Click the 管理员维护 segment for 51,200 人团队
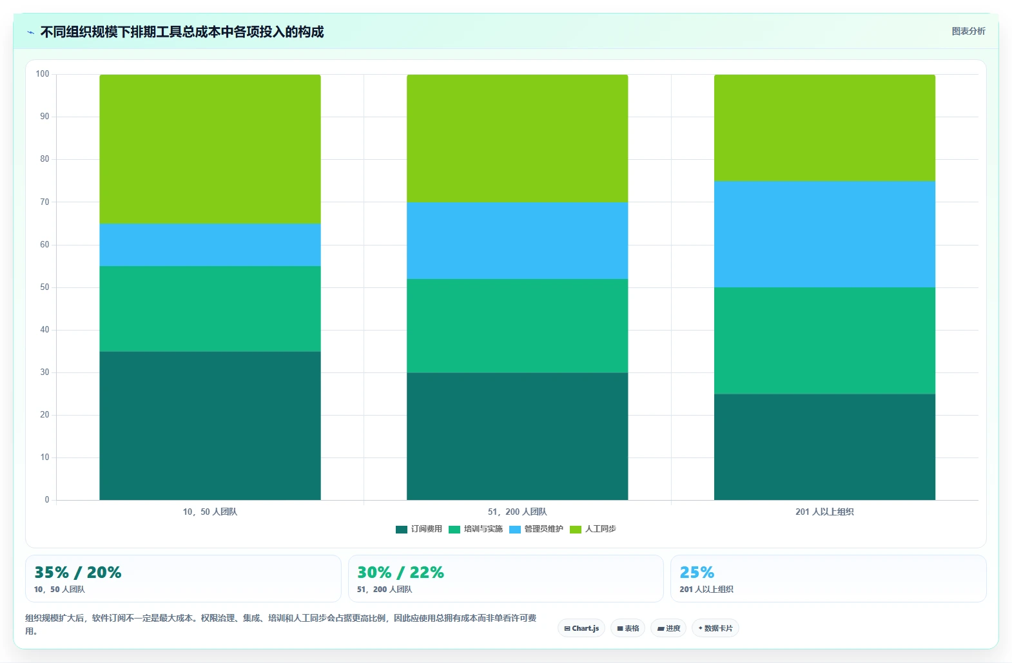Screen dimensions: 1012x663 click(518, 241)
